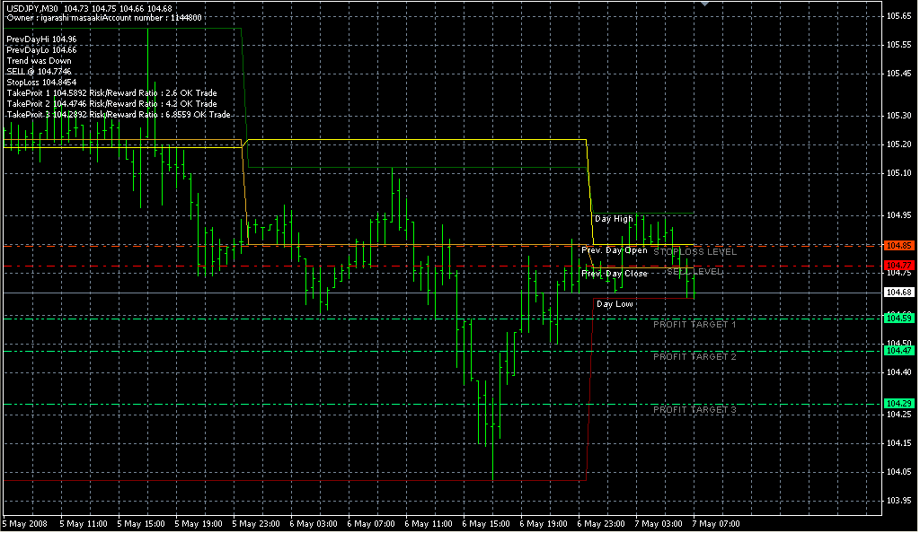Click the SELL LEVEL text label

(x=694, y=271)
